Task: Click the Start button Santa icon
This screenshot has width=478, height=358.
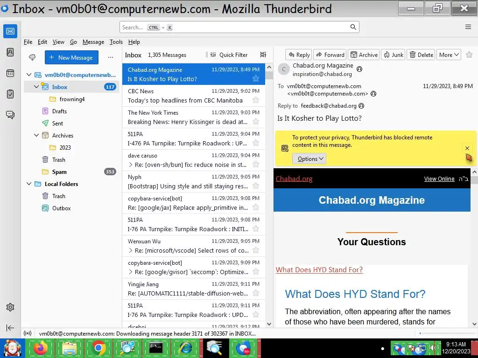Action: tap(12, 348)
